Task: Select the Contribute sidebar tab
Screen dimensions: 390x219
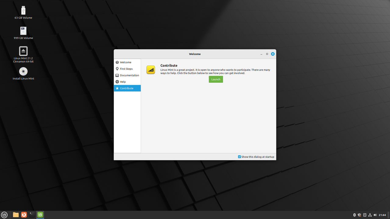Action: pyautogui.click(x=127, y=88)
